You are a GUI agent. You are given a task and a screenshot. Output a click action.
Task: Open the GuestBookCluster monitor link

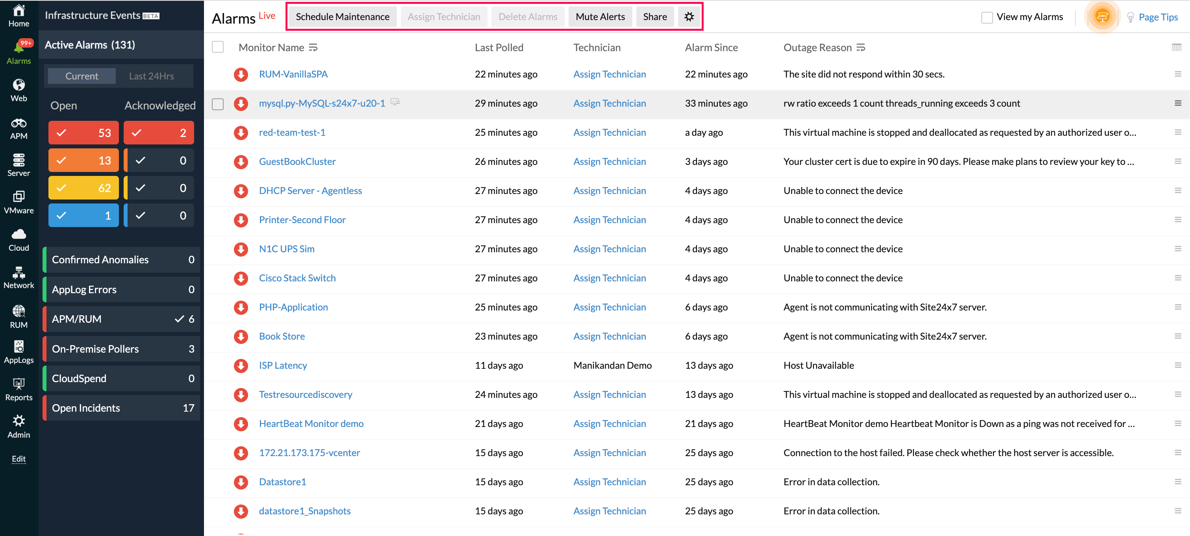[297, 162]
